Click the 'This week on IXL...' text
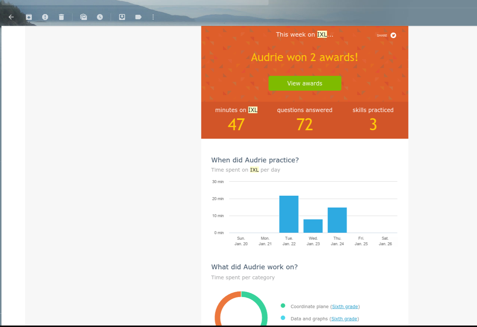This screenshot has height=327, width=477. pos(305,34)
